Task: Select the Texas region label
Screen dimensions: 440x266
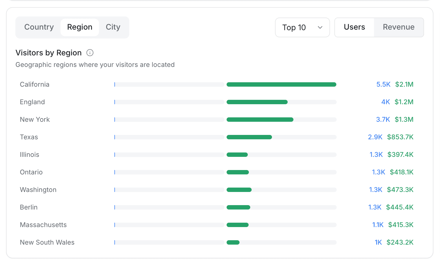Action: pyautogui.click(x=29, y=137)
